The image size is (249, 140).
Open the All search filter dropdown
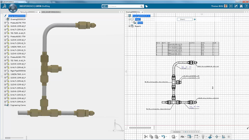(x=105, y=6)
